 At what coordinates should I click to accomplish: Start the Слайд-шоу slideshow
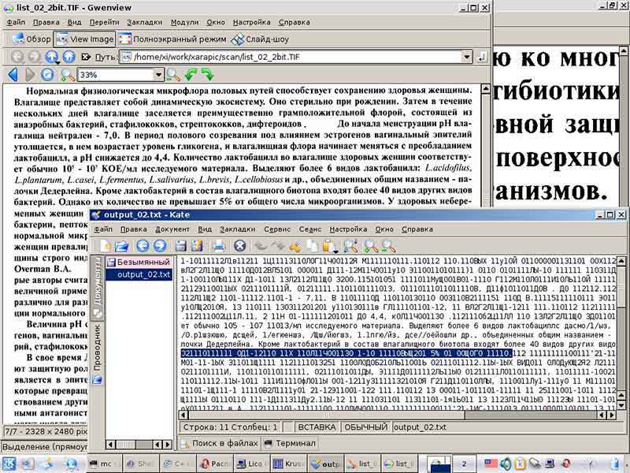(x=261, y=39)
